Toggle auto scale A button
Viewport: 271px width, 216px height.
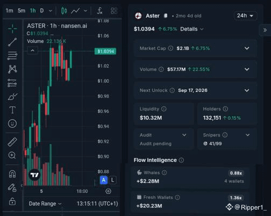click(x=104, y=180)
